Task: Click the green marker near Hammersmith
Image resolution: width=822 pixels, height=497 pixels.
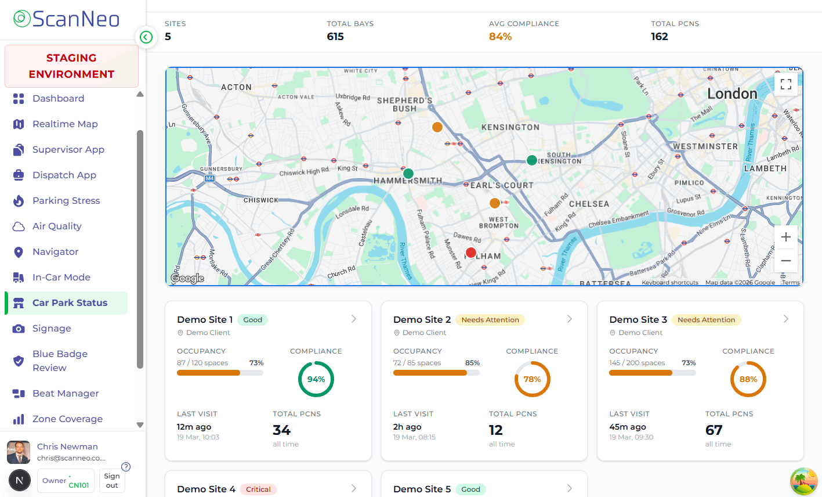Action: [x=408, y=173]
